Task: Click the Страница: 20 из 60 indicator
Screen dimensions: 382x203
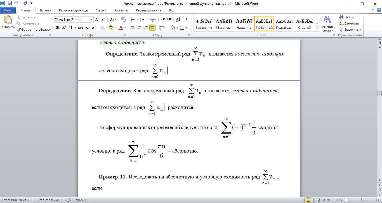Action: pos(16,200)
